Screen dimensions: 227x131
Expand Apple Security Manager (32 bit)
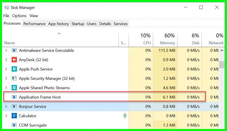coord(6,78)
